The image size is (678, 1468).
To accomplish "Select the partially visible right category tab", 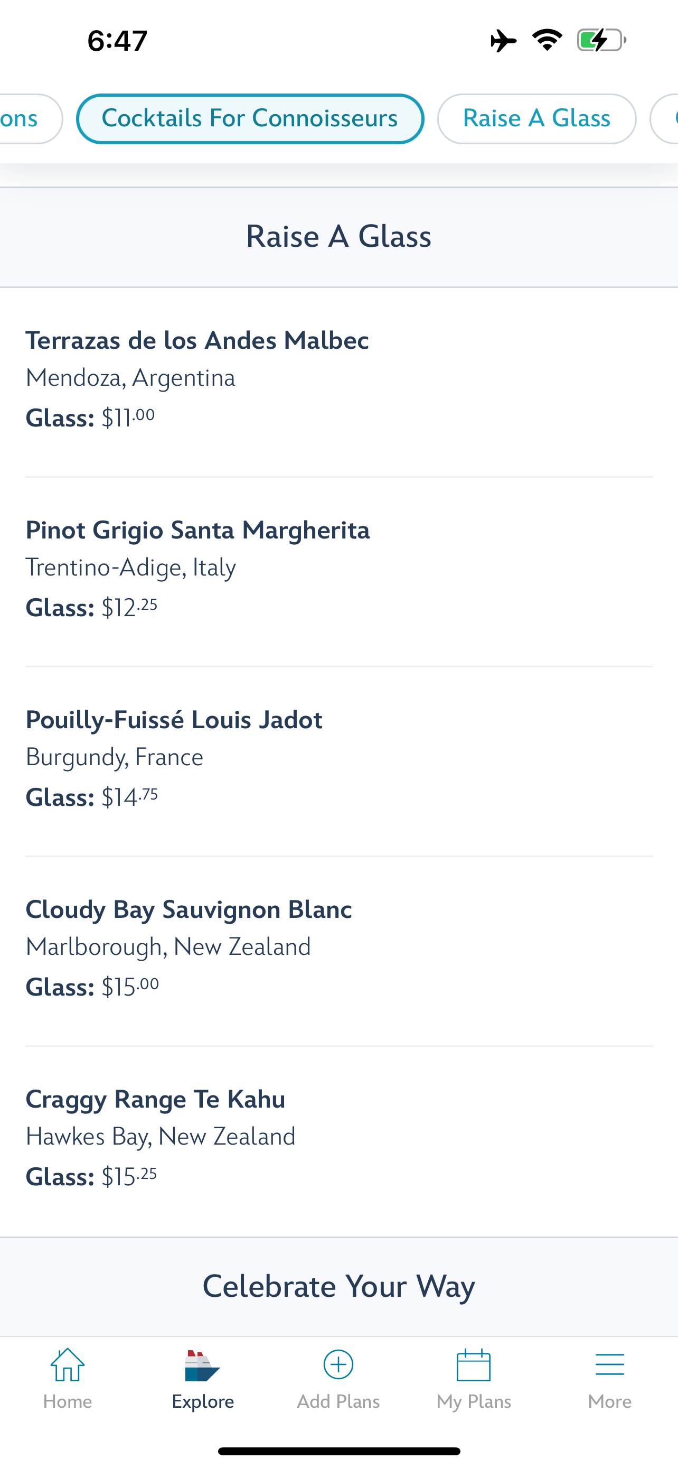I will [x=666, y=118].
